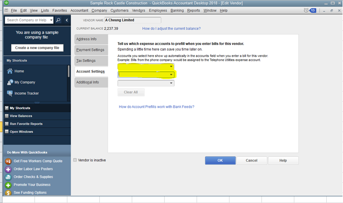Click the Cancel button

pos(252,160)
